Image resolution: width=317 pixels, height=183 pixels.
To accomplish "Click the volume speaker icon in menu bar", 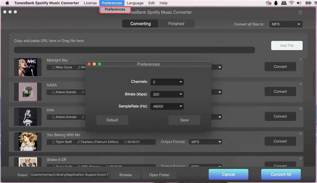I will (298, 3).
